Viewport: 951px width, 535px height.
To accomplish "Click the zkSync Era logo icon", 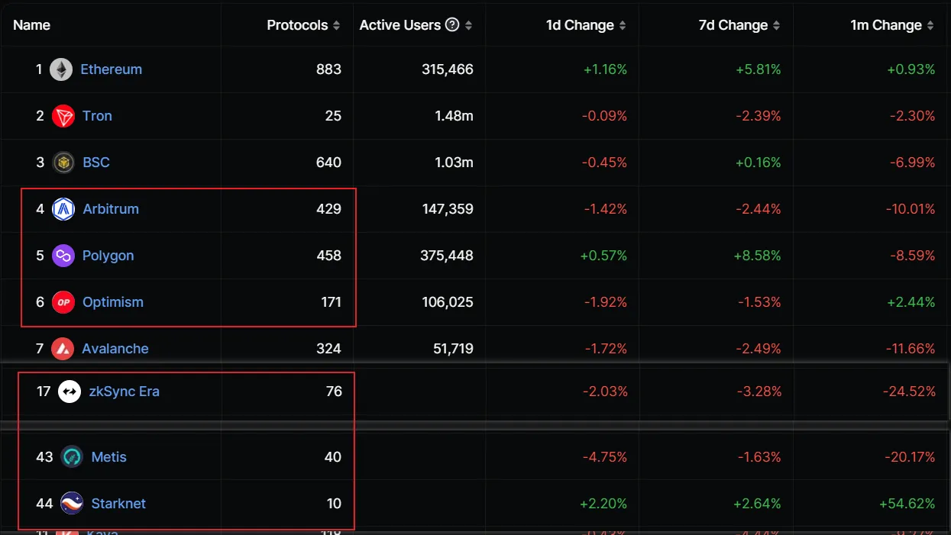I will 70,392.
